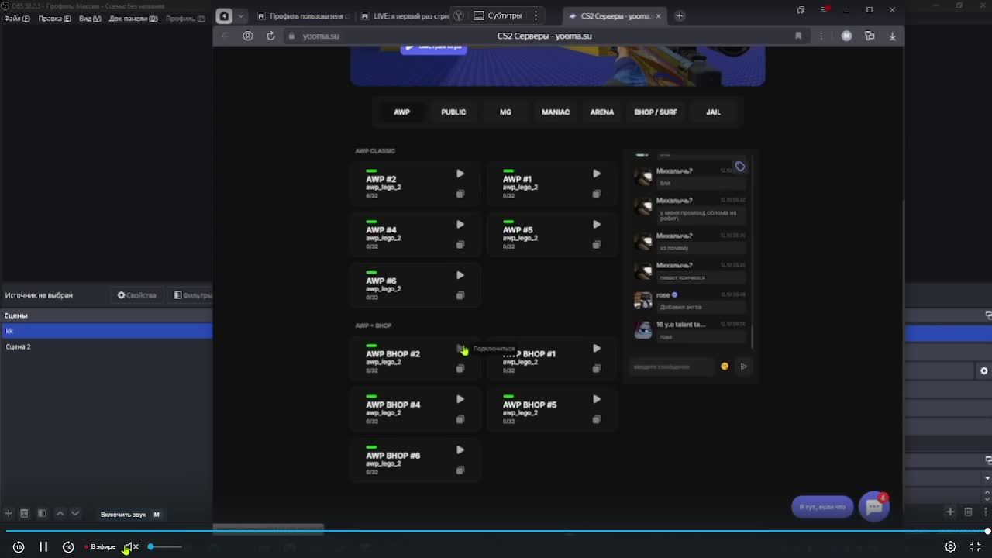Image resolution: width=992 pixels, height=558 pixels.
Task: Copy the AWP #6 server address
Action: [x=460, y=295]
